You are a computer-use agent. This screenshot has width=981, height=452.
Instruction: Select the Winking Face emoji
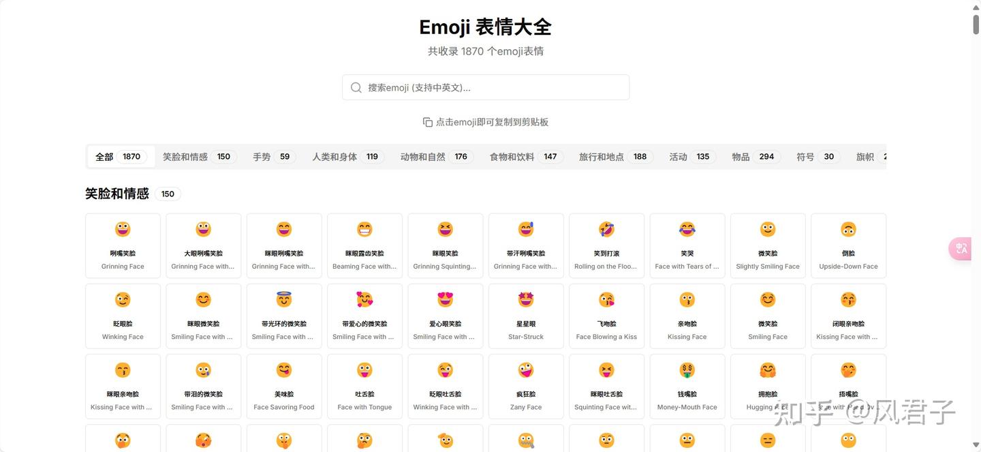tap(123, 315)
